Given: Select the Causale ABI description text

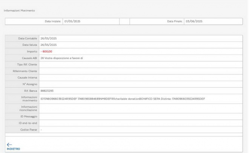Looking at the screenshot, I should pyautogui.click(x=61, y=58).
